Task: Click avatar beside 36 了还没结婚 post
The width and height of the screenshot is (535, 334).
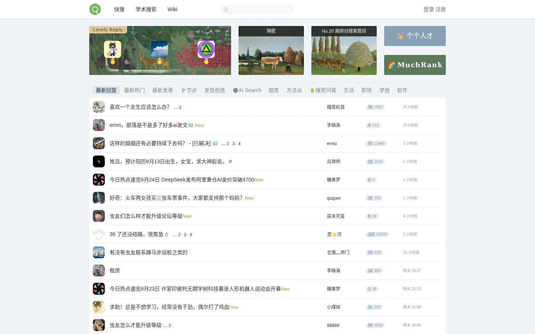Action: [x=99, y=234]
